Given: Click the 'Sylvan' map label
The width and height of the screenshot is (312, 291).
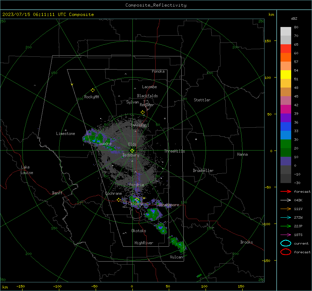Looking at the screenshot, I should coord(132,102).
